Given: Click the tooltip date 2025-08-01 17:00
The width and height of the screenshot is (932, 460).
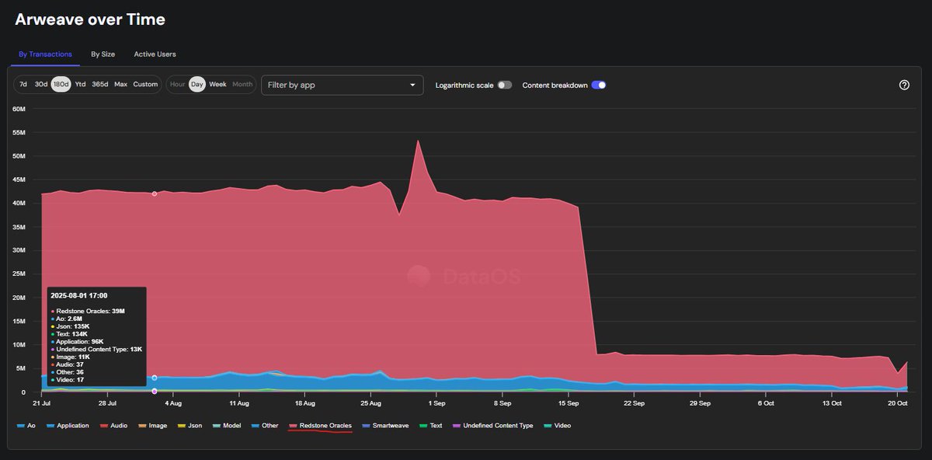Looking at the screenshot, I should tap(78, 296).
